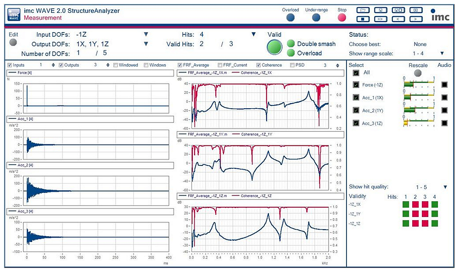Viewport: 459px width, 276px height.
Task: Click -1Z_1X validity square for hit 1
Action: pos(406,204)
